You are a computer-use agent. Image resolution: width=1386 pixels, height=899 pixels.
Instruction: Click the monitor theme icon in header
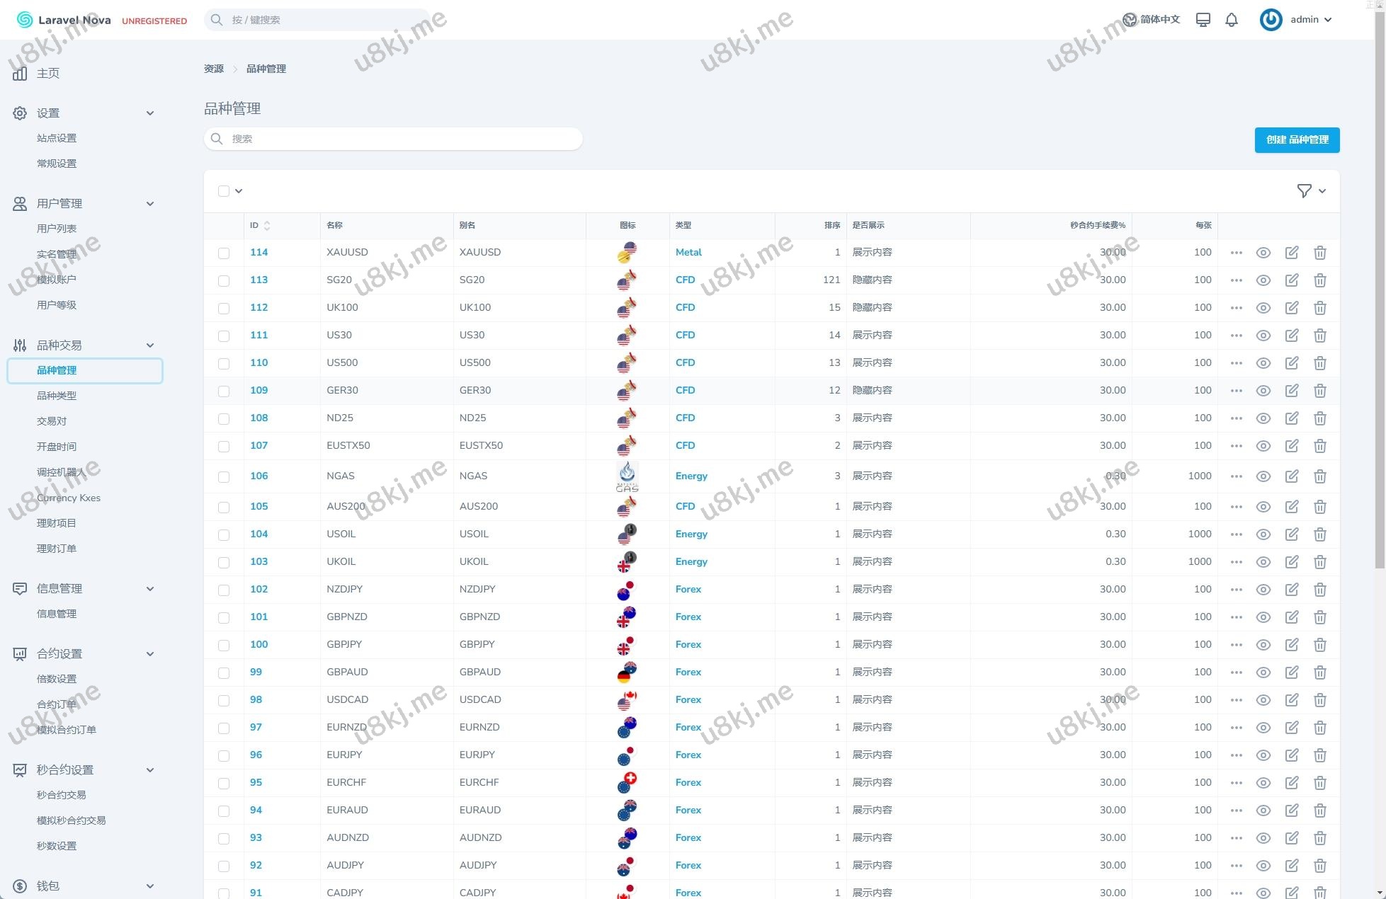pos(1203,20)
